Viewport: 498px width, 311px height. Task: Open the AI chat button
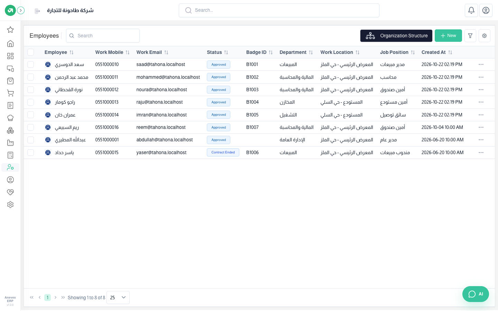click(476, 294)
